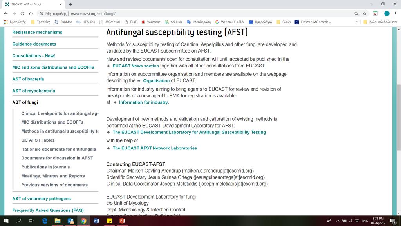The height and width of the screenshot is (226, 401).
Task: Follow the Information for industry link
Action: coord(143,102)
